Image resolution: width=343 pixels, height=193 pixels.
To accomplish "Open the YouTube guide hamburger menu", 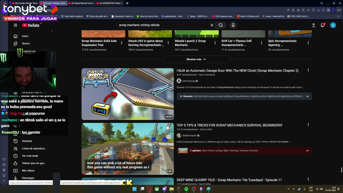I will 15,25.
